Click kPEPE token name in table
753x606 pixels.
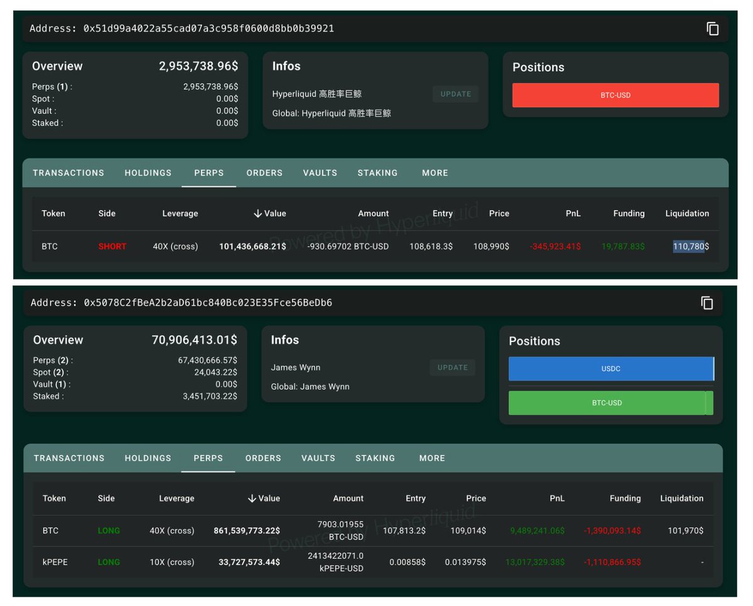[x=55, y=562]
